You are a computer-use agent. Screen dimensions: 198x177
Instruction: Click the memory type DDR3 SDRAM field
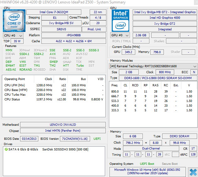[x=179, y=136]
